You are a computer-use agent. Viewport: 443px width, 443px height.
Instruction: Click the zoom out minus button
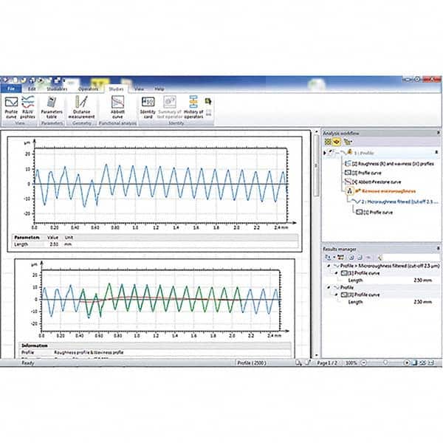tap(364, 363)
